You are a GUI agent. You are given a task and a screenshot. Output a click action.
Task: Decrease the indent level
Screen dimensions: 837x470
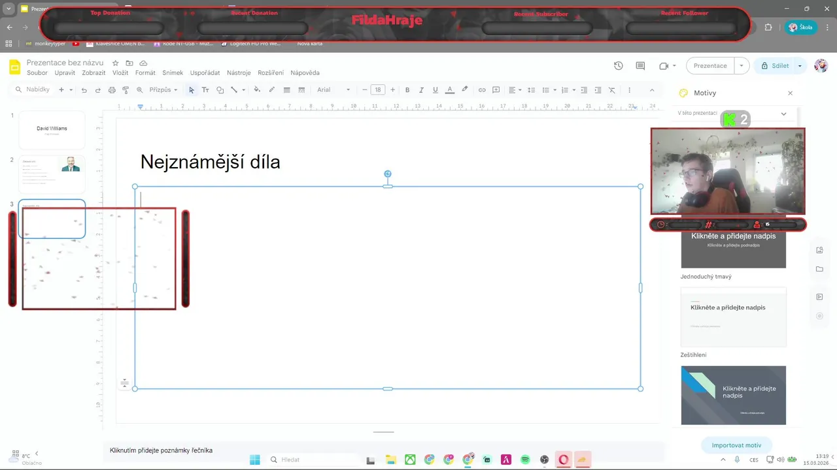pyautogui.click(x=584, y=90)
